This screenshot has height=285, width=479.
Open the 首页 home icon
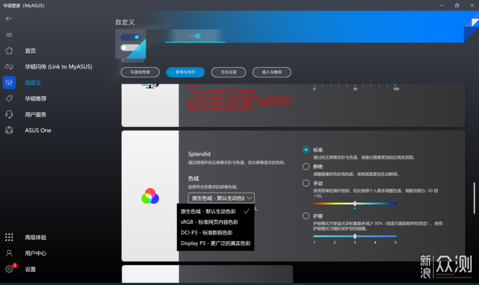click(9, 50)
